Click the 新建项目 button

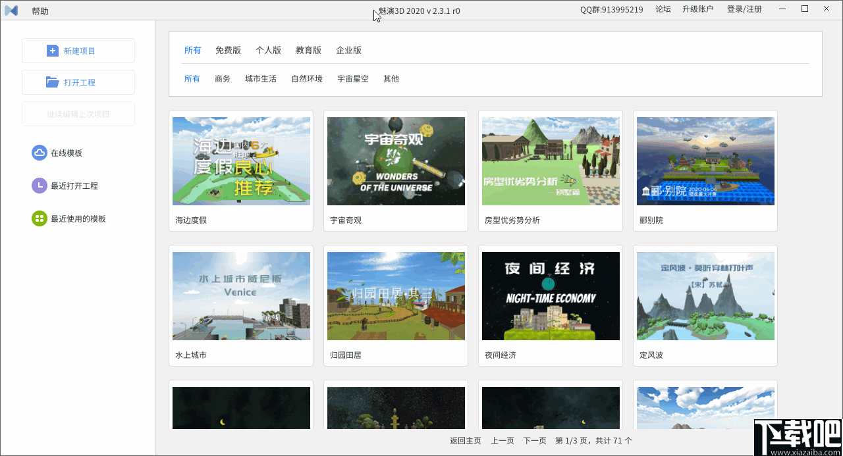pos(78,51)
